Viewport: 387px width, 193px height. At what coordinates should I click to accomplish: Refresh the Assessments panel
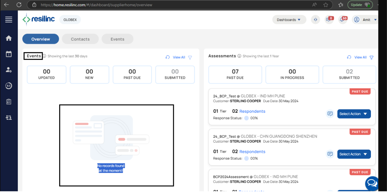coord(349,57)
